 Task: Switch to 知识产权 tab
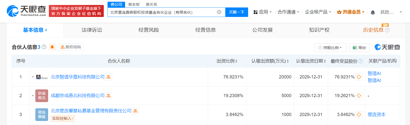[319, 30]
